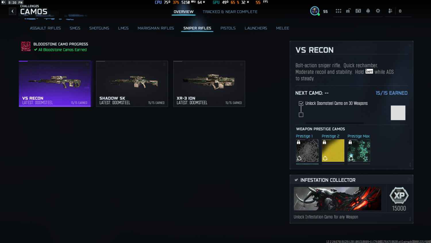Click the Bloodstone camo progress icon
431x243 pixels.
[x=26, y=46]
